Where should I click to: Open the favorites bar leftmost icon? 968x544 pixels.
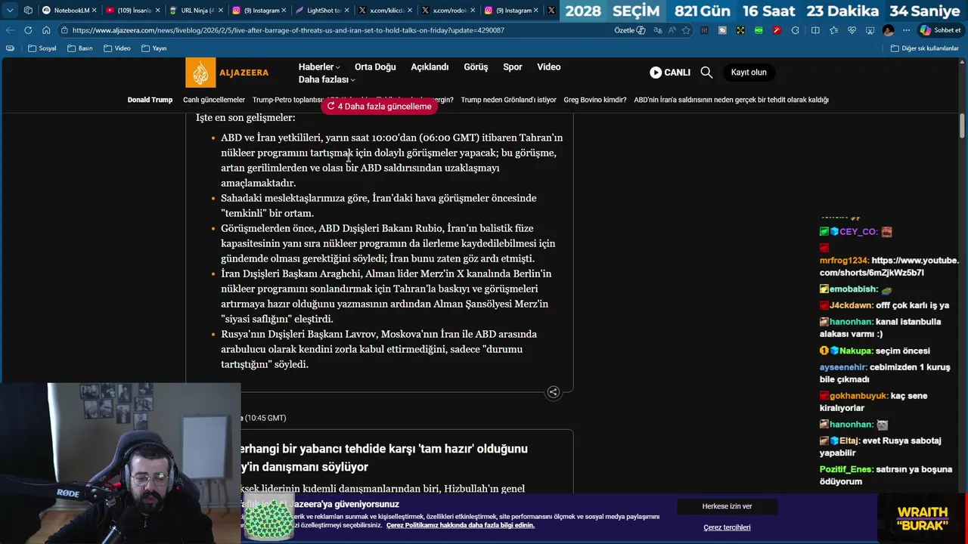[x=10, y=48]
